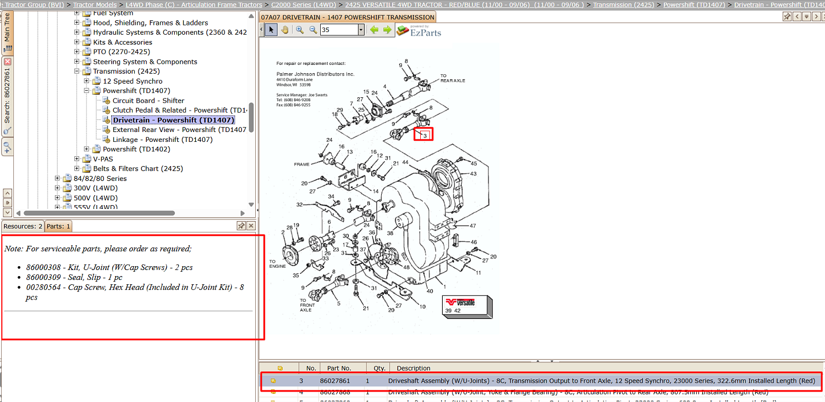825x402 pixels.
Task: Open the Main Tree side tab
Action: [x=7, y=33]
